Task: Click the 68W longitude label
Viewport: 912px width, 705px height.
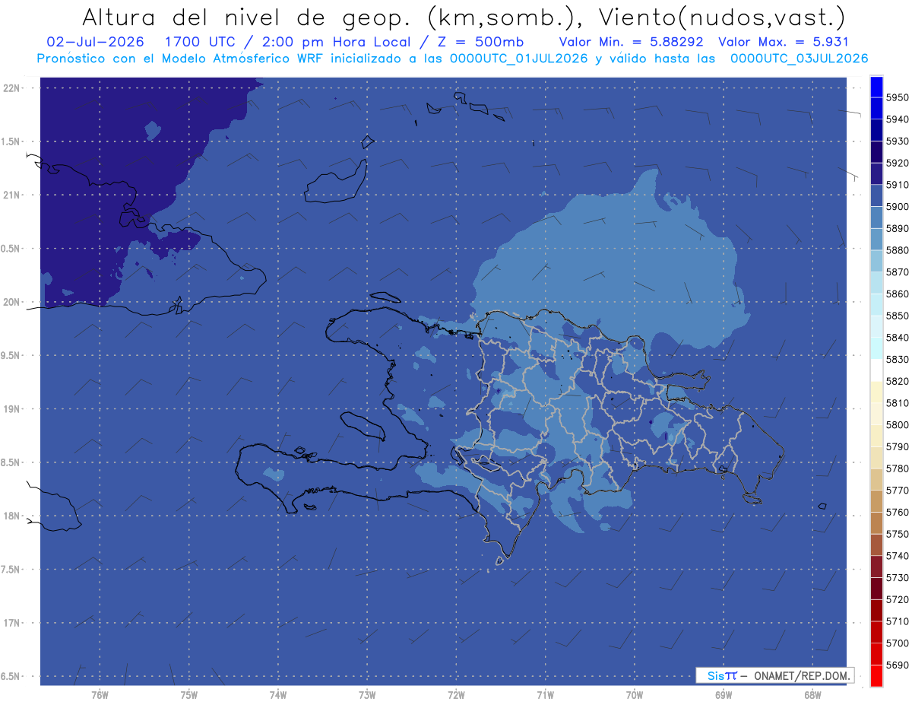Action: (x=812, y=694)
